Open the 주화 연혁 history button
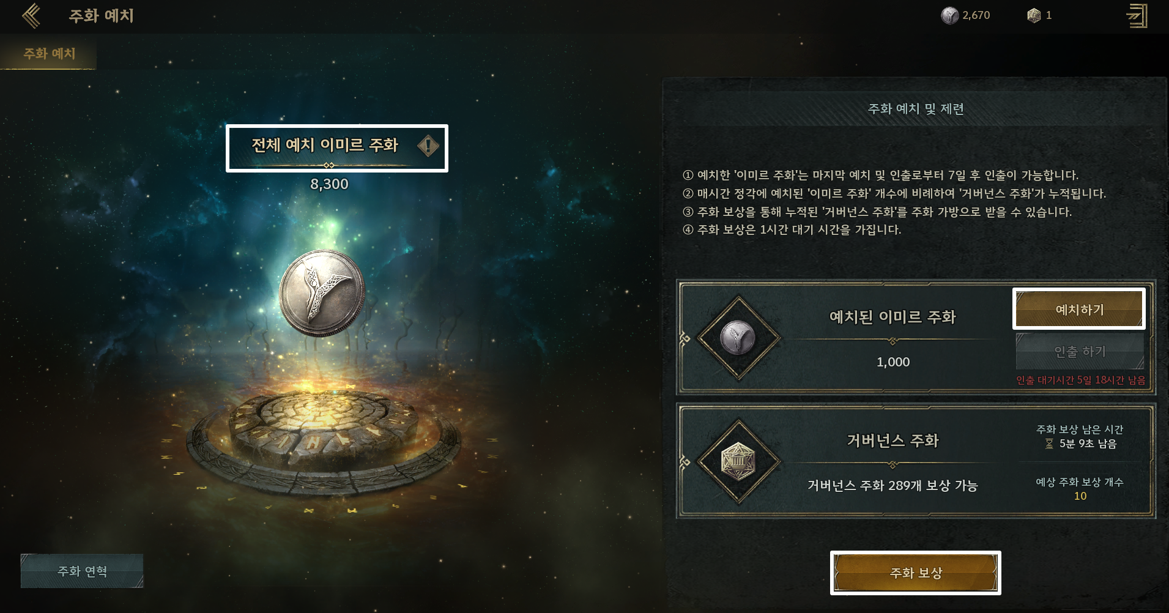This screenshot has height=613, width=1169. [x=82, y=571]
